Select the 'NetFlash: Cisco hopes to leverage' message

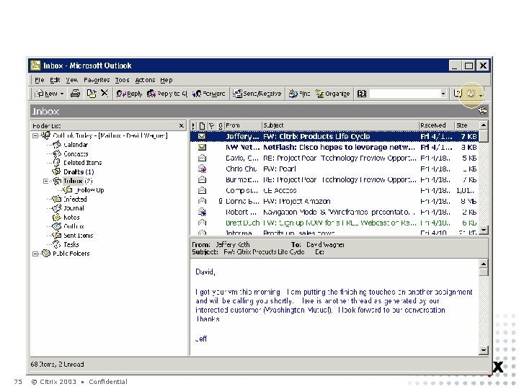coord(334,147)
